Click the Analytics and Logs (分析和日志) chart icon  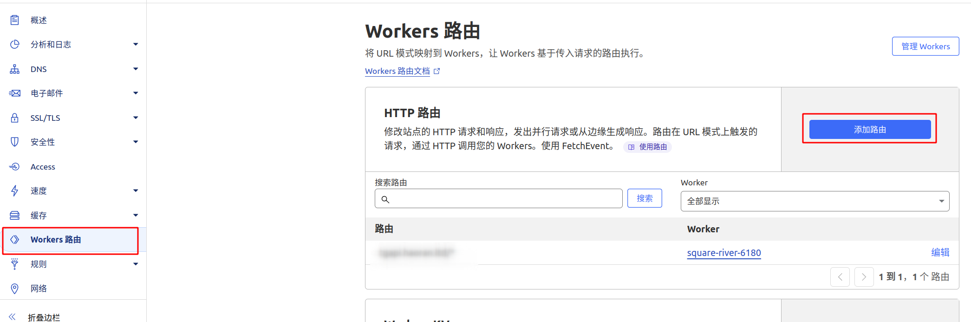click(x=15, y=44)
